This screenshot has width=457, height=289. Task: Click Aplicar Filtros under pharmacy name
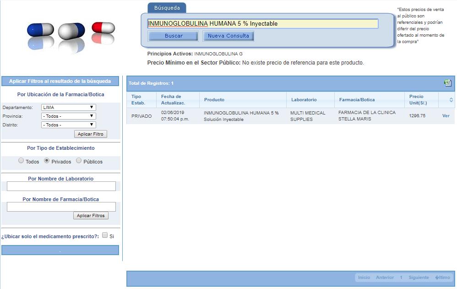coord(91,215)
